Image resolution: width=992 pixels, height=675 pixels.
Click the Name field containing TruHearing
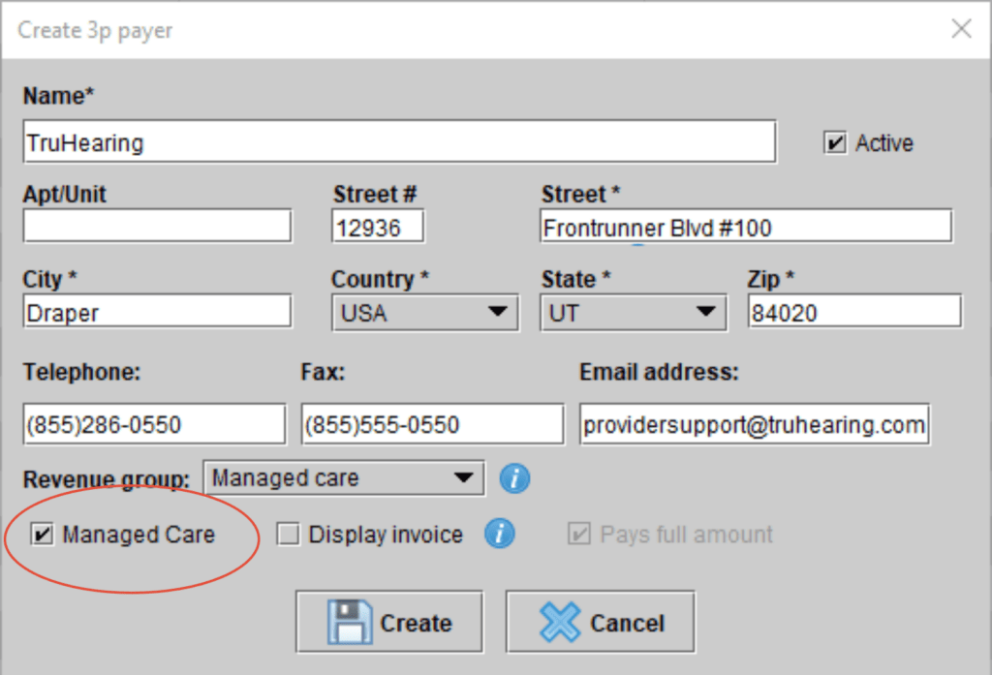399,141
